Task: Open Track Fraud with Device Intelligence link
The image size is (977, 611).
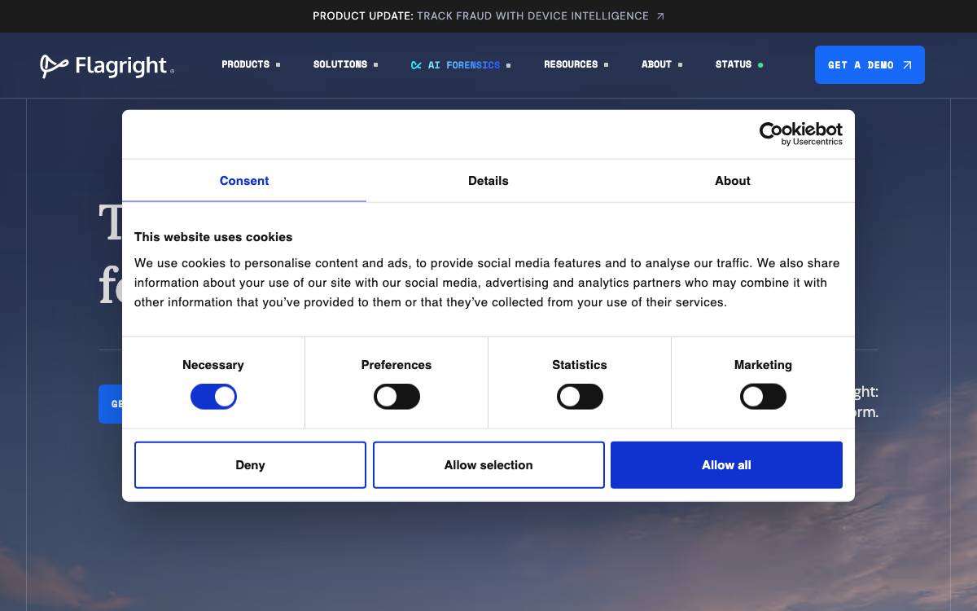Action: tap(532, 16)
